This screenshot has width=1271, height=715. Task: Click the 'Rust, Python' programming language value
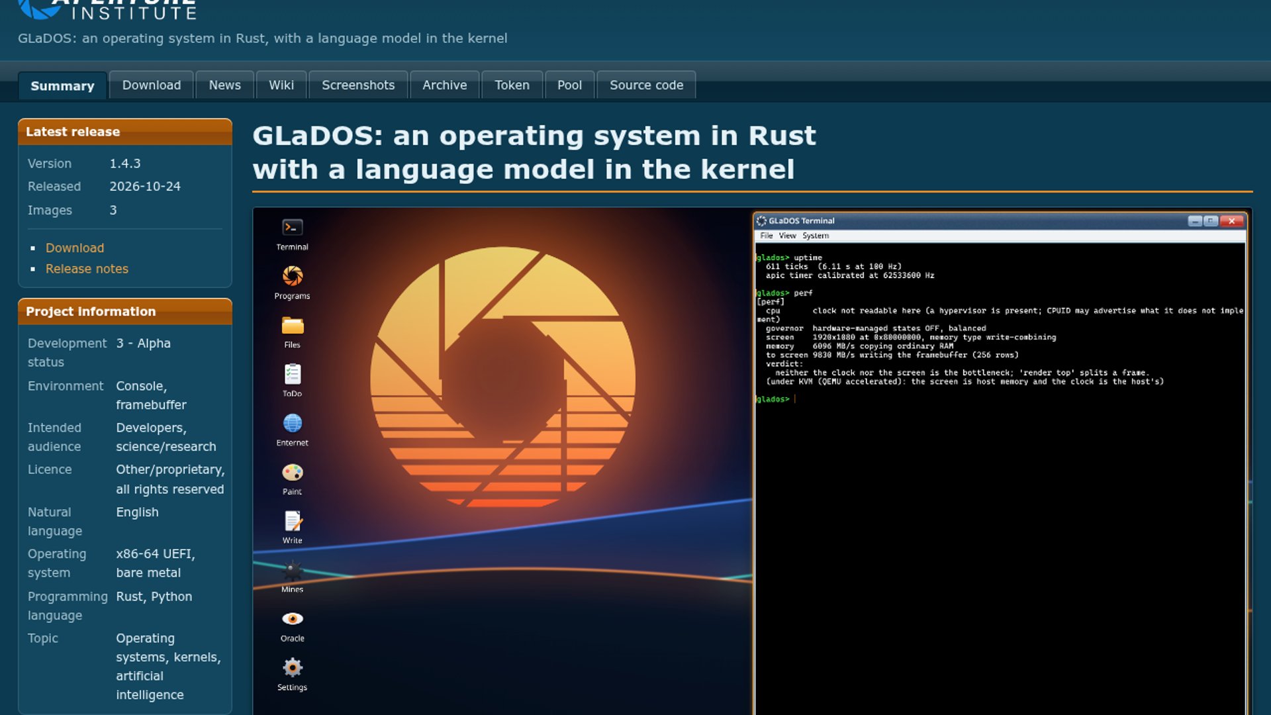tap(154, 596)
